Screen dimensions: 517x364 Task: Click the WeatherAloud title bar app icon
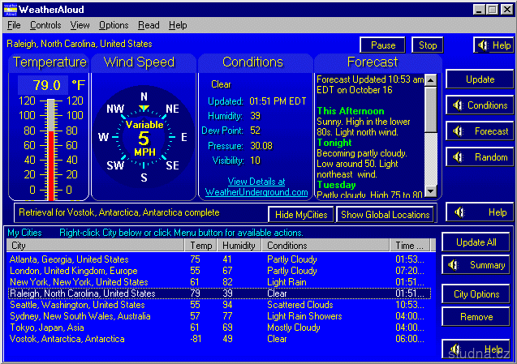11,9
